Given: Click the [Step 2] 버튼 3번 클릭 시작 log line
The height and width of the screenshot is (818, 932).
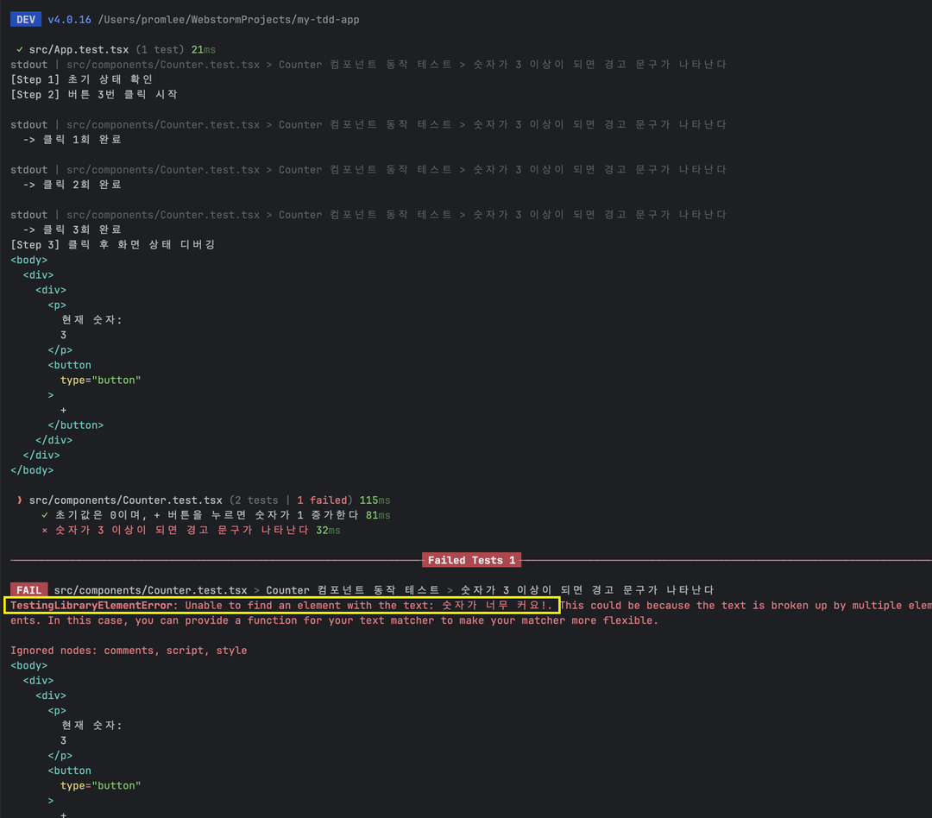Looking at the screenshot, I should pyautogui.click(x=94, y=94).
